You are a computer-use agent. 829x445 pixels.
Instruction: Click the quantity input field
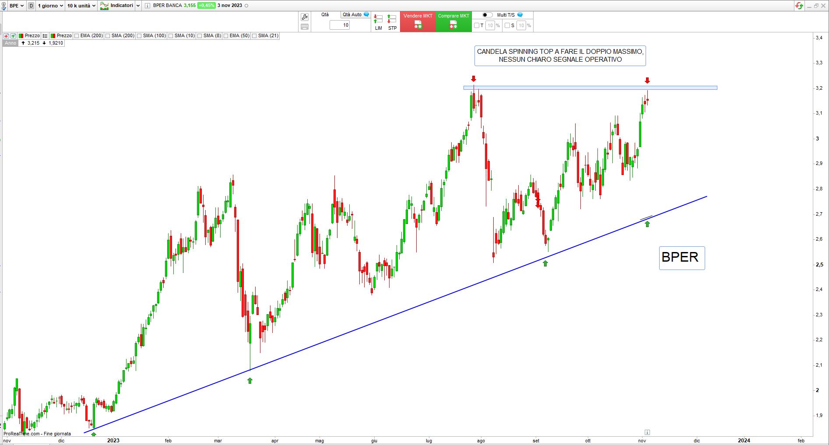point(340,25)
